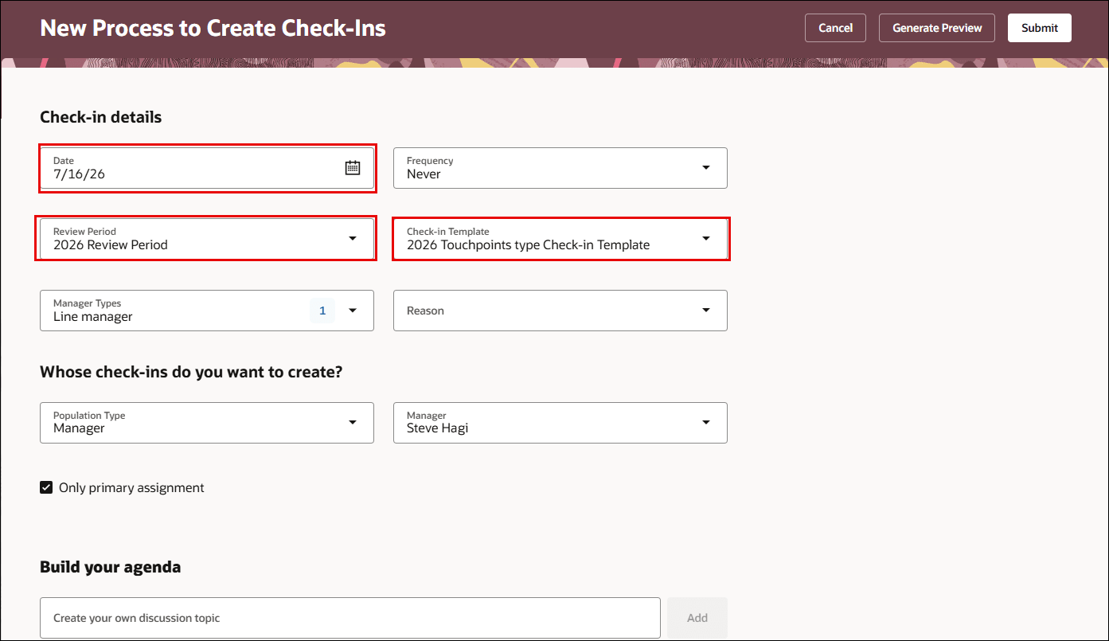Click the 'Check-in details' heading

100,117
